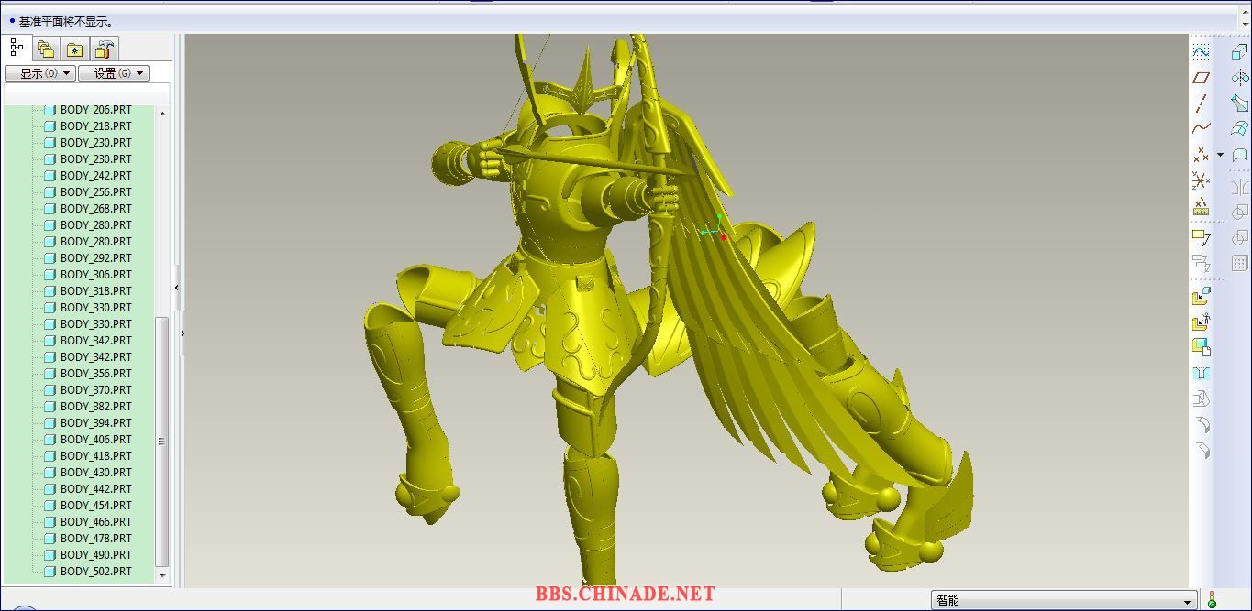The height and width of the screenshot is (611, 1252).
Task: Click the small right-arrow panel handle
Action: (183, 333)
